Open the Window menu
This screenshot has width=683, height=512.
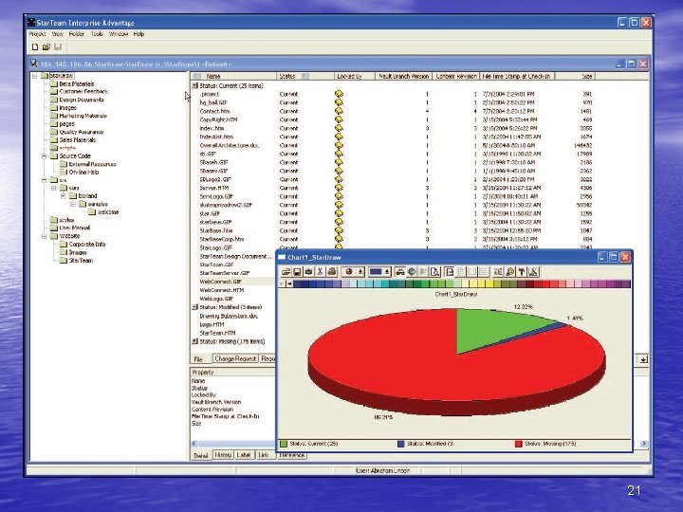coord(119,34)
